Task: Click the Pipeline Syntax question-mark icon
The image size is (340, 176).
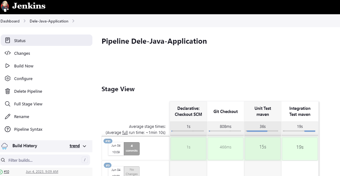Action: [8, 129]
